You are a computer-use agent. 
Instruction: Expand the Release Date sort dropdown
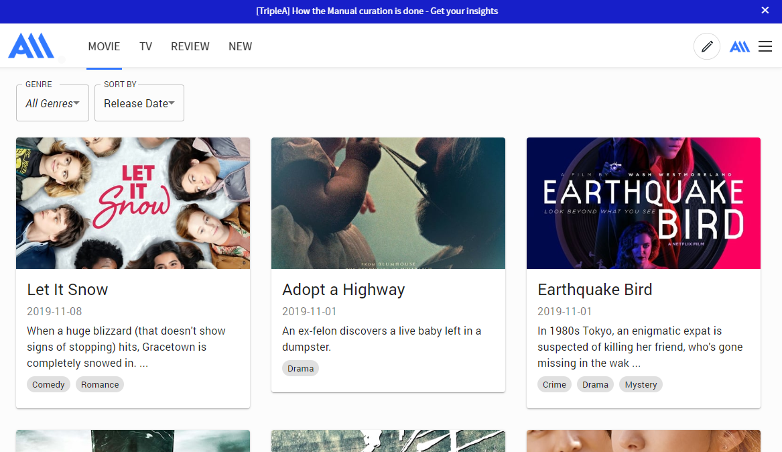[x=139, y=103]
